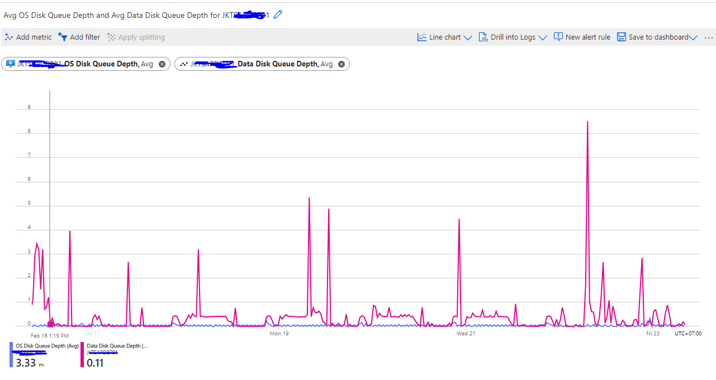Click VM icon in OS Disk chip
The height and width of the screenshot is (380, 716).
tap(11, 64)
